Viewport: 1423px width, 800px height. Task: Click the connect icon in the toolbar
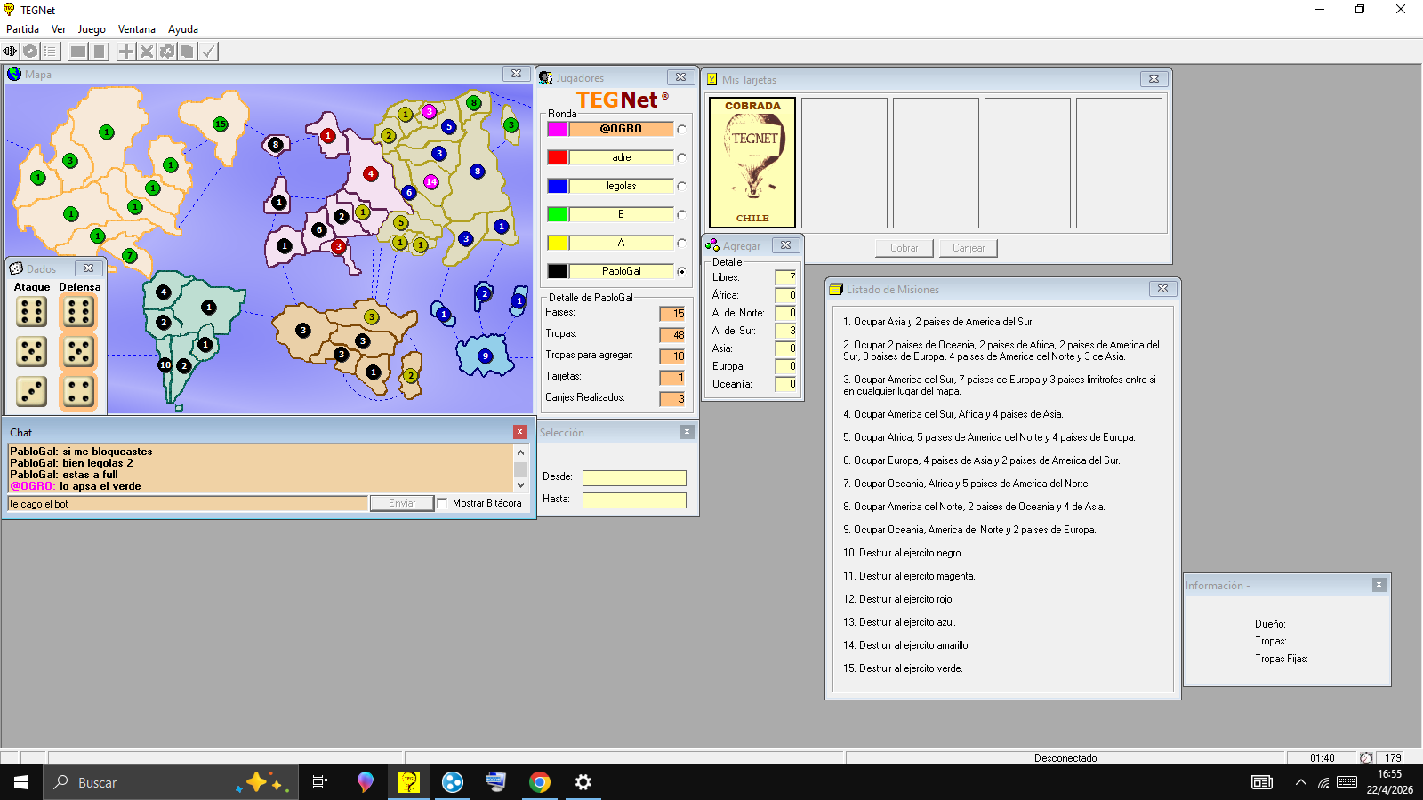click(10, 52)
